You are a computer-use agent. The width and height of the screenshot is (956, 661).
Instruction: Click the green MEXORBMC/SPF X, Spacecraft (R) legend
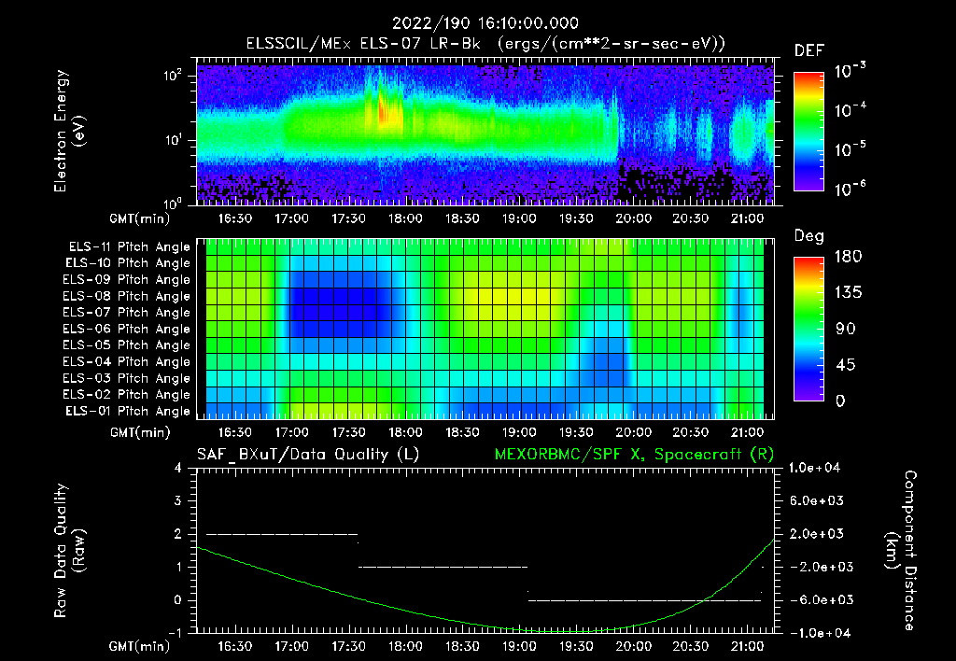coord(634,455)
